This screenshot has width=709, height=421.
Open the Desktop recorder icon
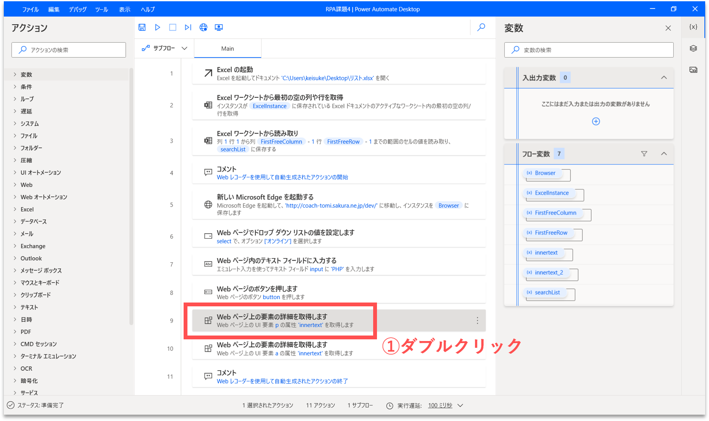(x=219, y=27)
